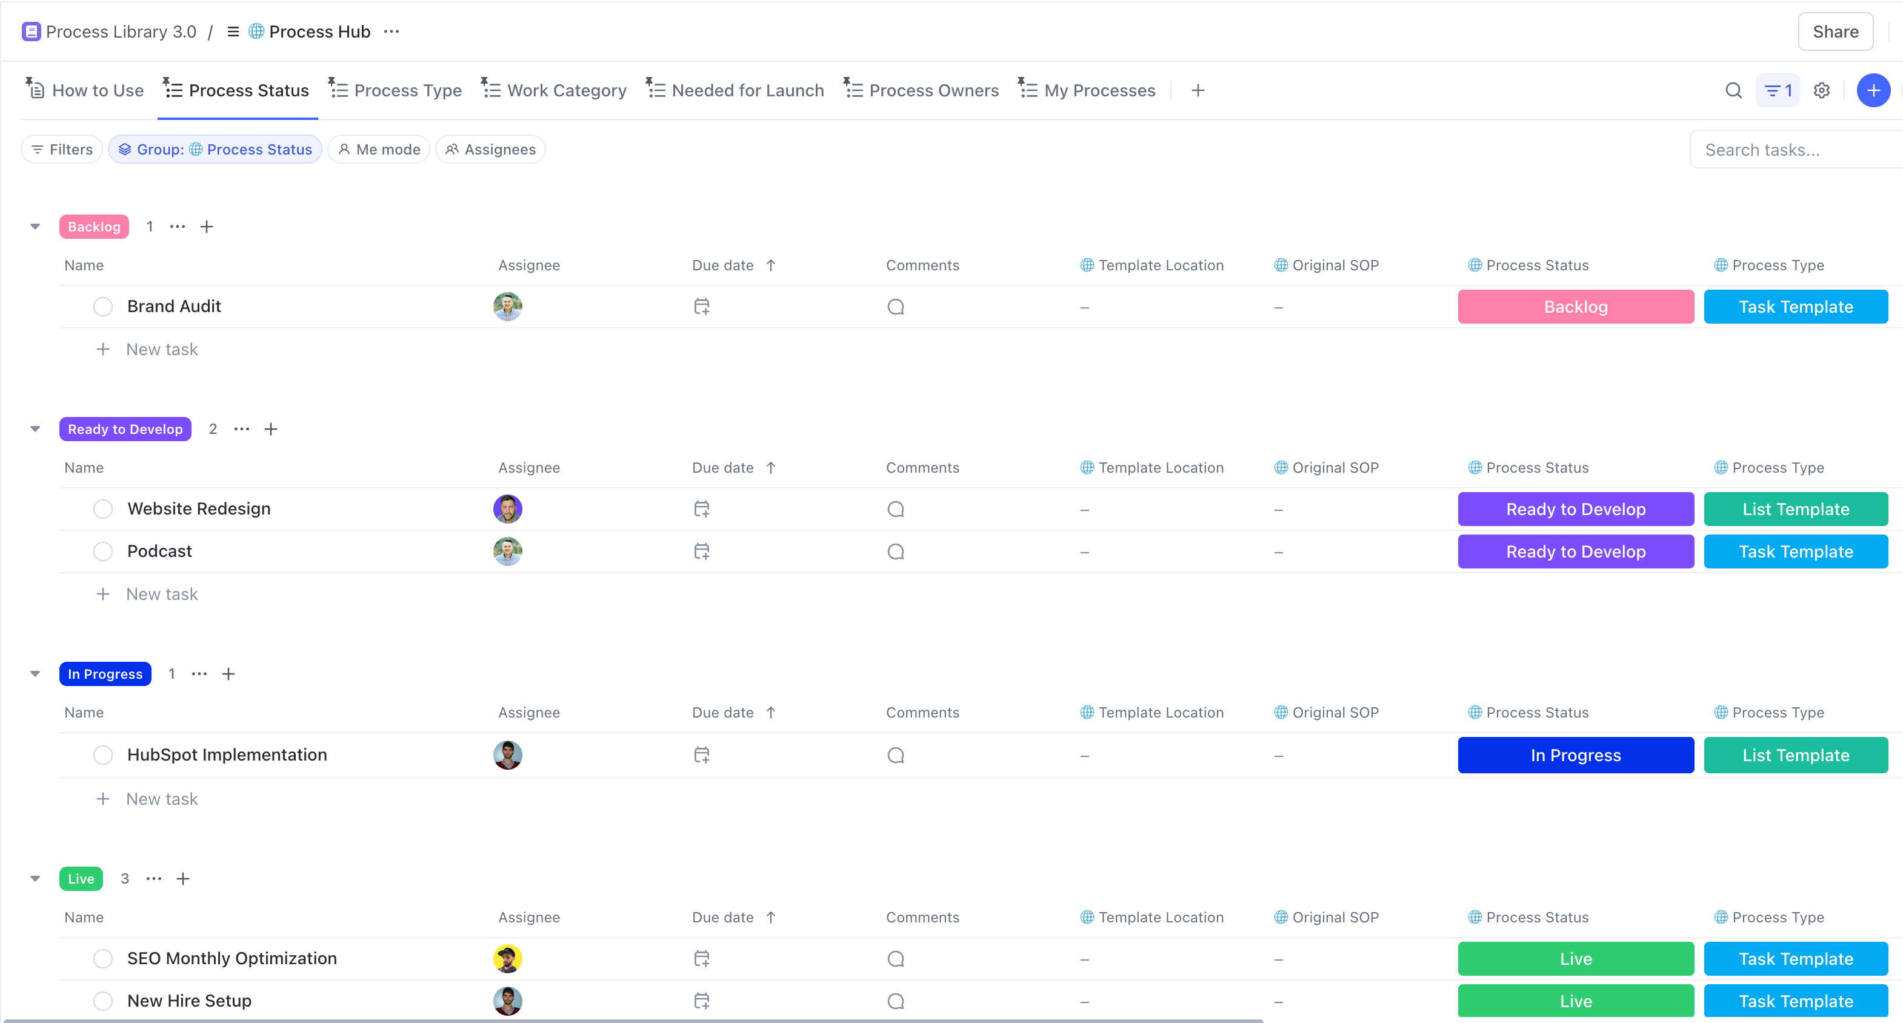Check off the Brand Audit task circle
1903x1023 pixels.
(102, 306)
